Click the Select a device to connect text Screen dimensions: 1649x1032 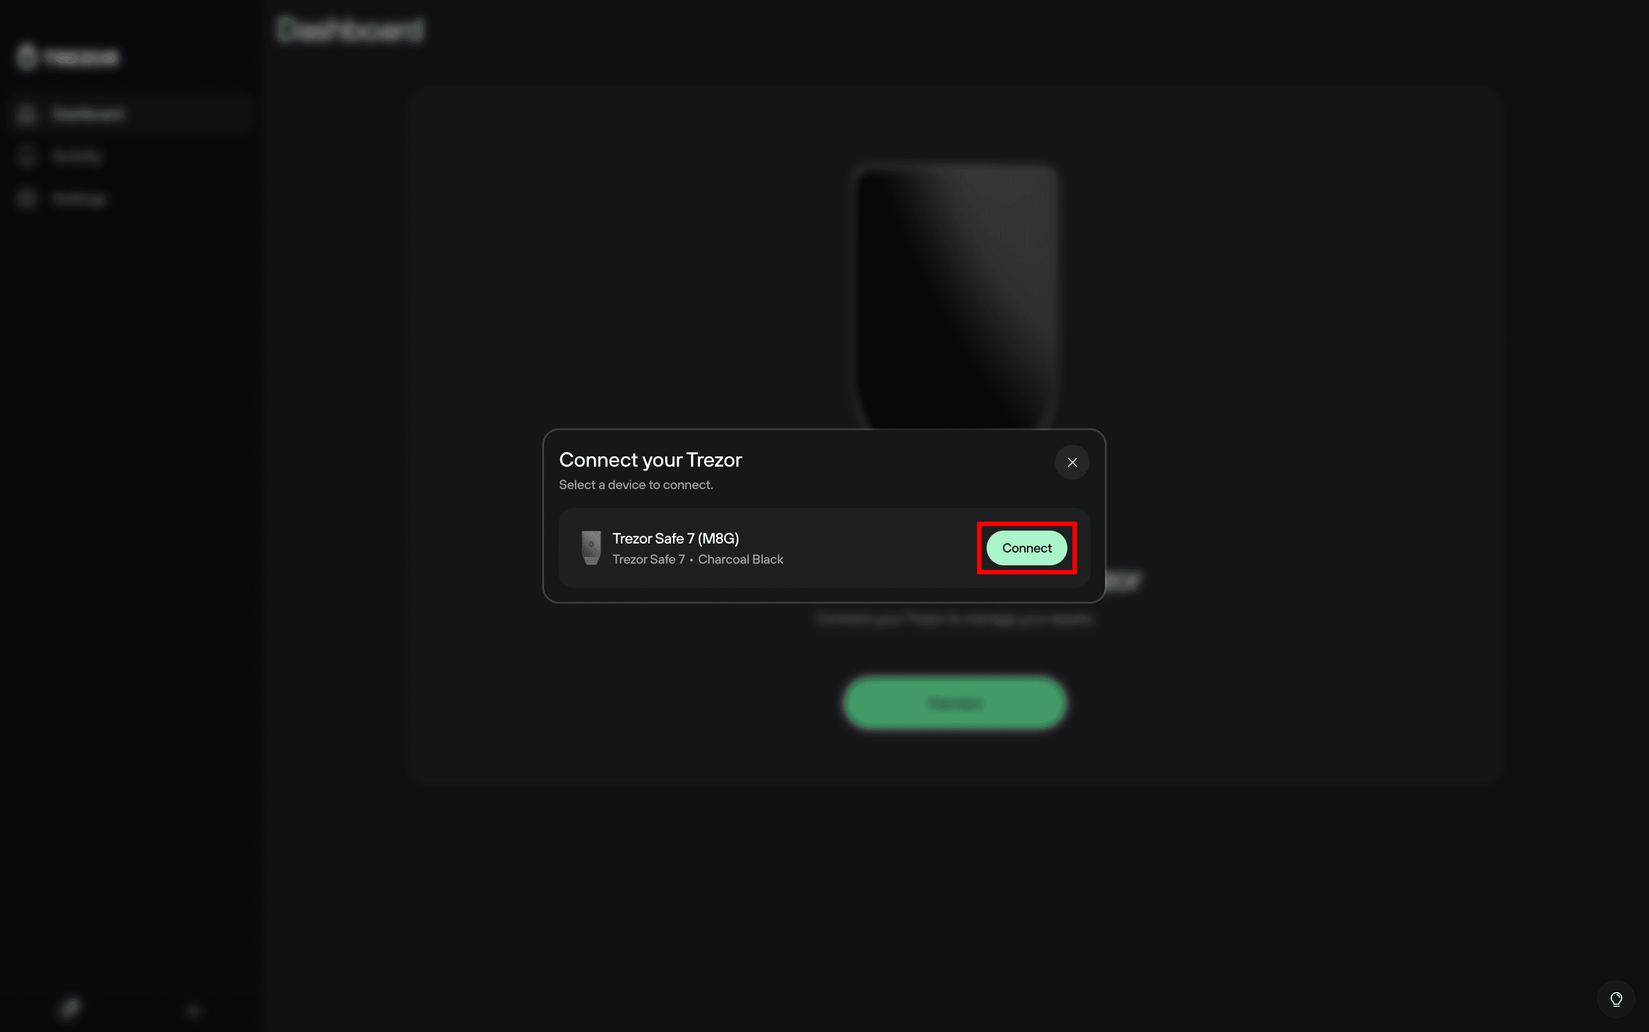(636, 485)
